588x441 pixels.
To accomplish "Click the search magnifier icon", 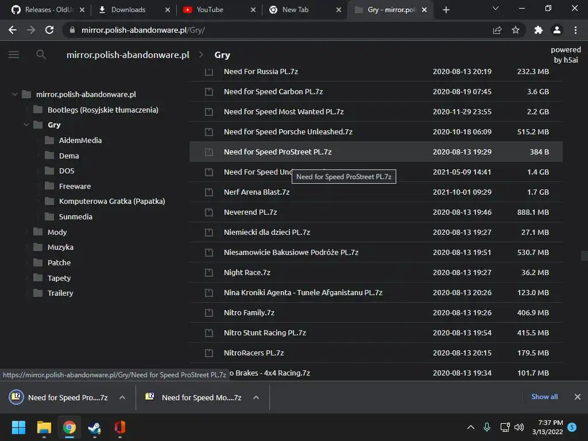I will tap(41, 55).
